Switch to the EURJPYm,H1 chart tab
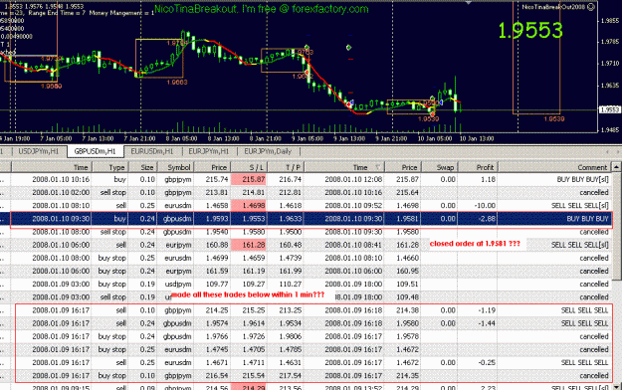This screenshot has width=622, height=390. (x=209, y=151)
